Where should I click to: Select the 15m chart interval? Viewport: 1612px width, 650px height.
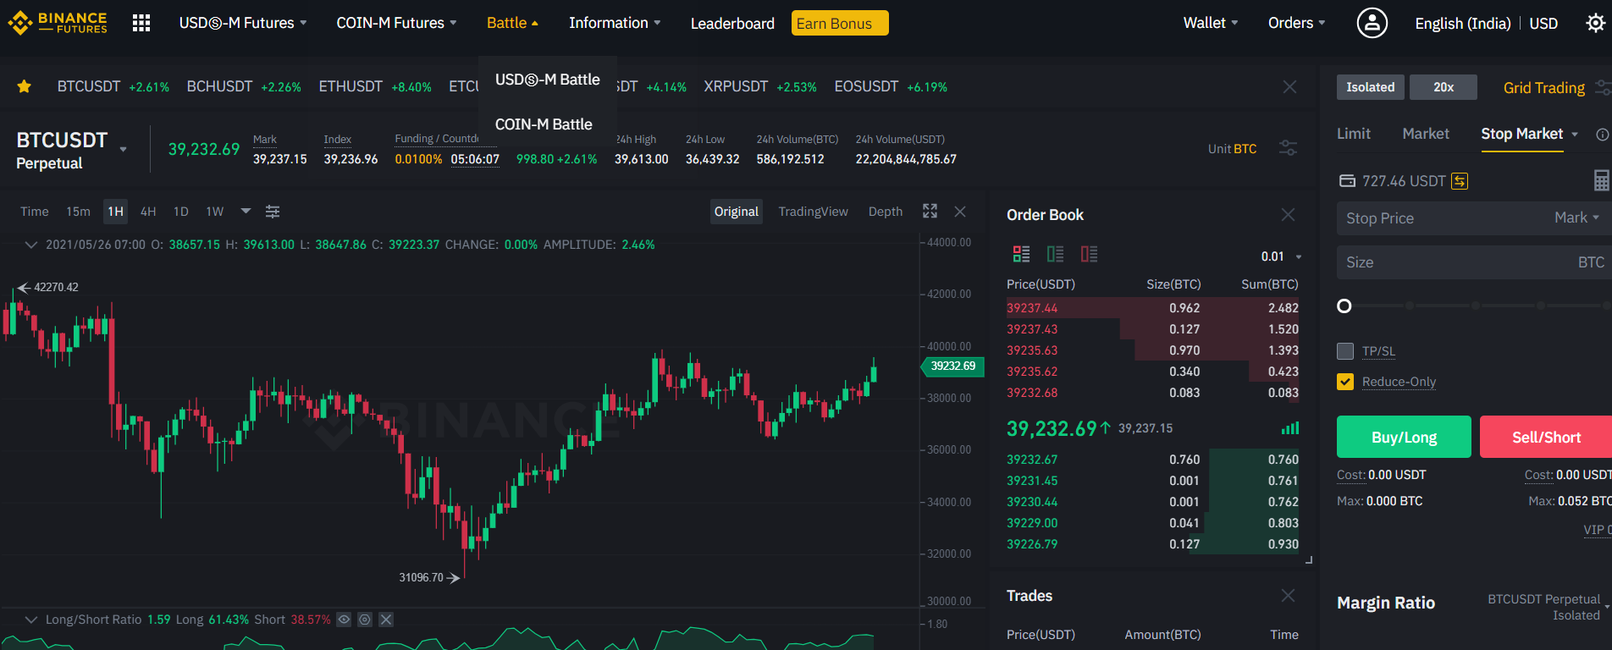point(79,212)
